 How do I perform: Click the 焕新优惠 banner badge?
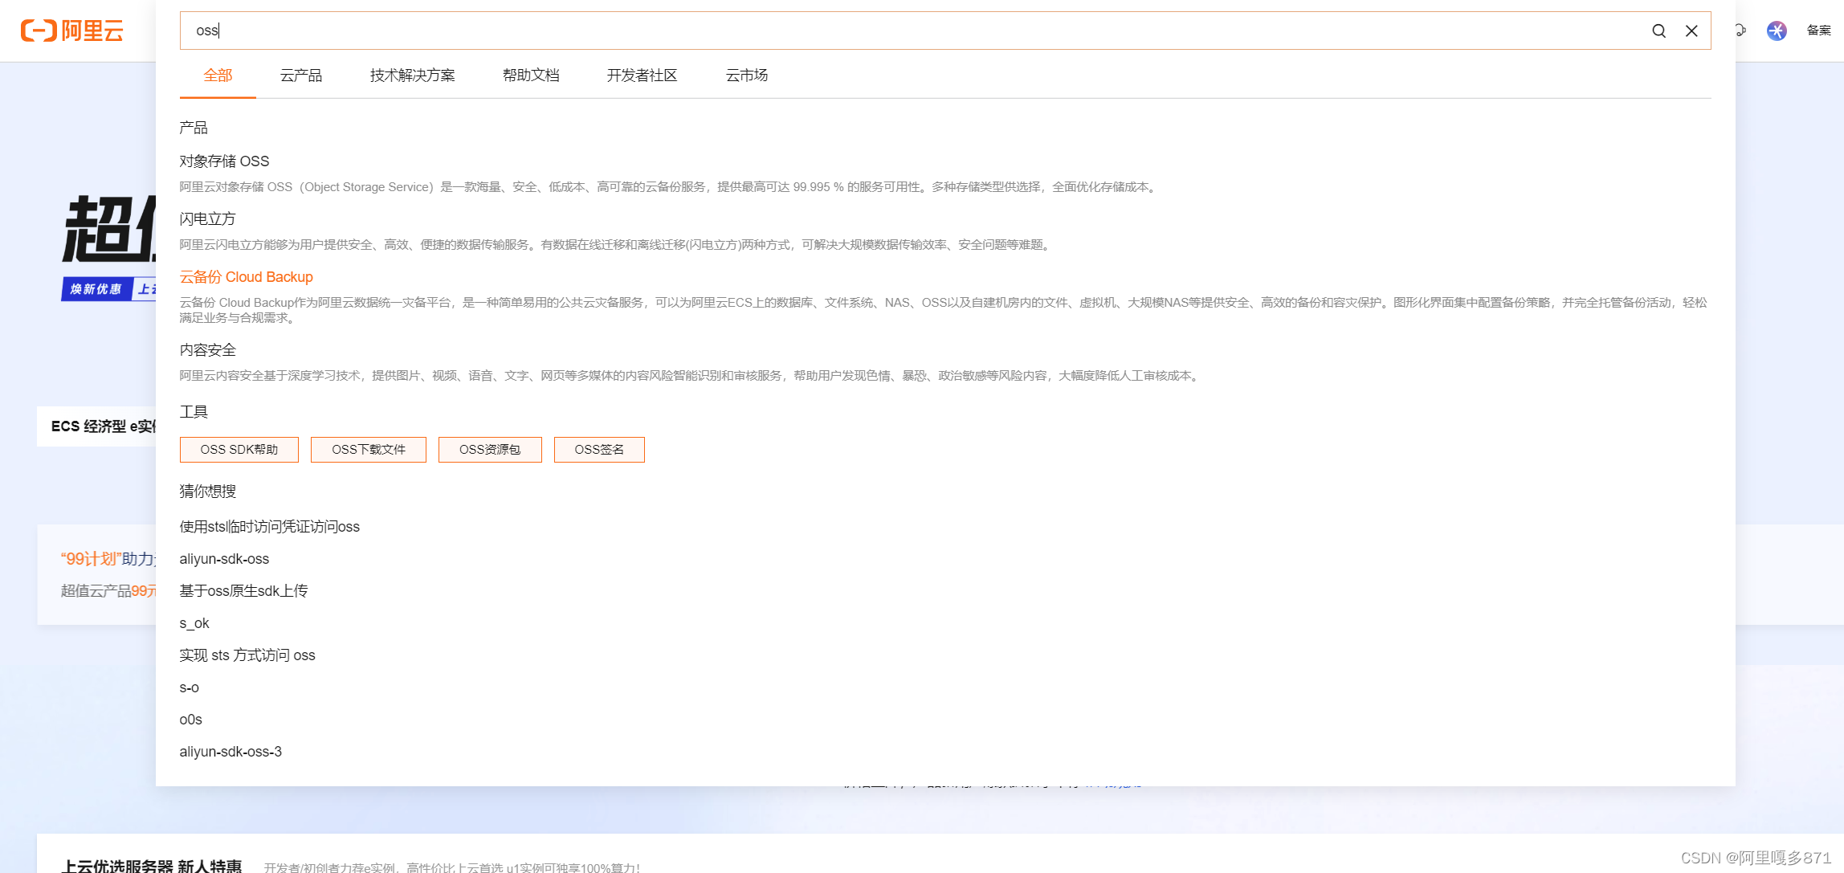point(96,289)
